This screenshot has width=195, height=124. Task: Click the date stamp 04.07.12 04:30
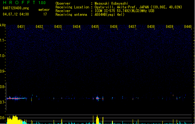coord(16,14)
